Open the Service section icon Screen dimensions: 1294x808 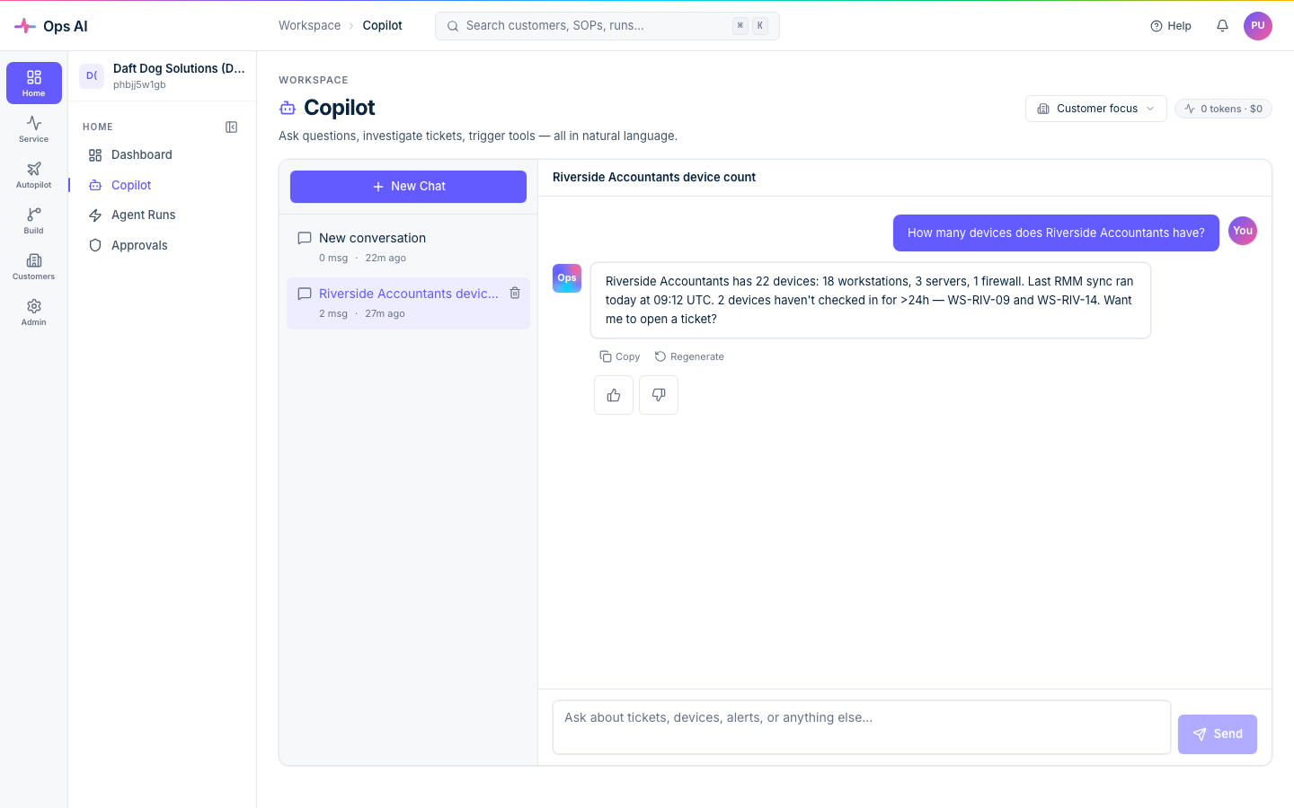pos(34,128)
